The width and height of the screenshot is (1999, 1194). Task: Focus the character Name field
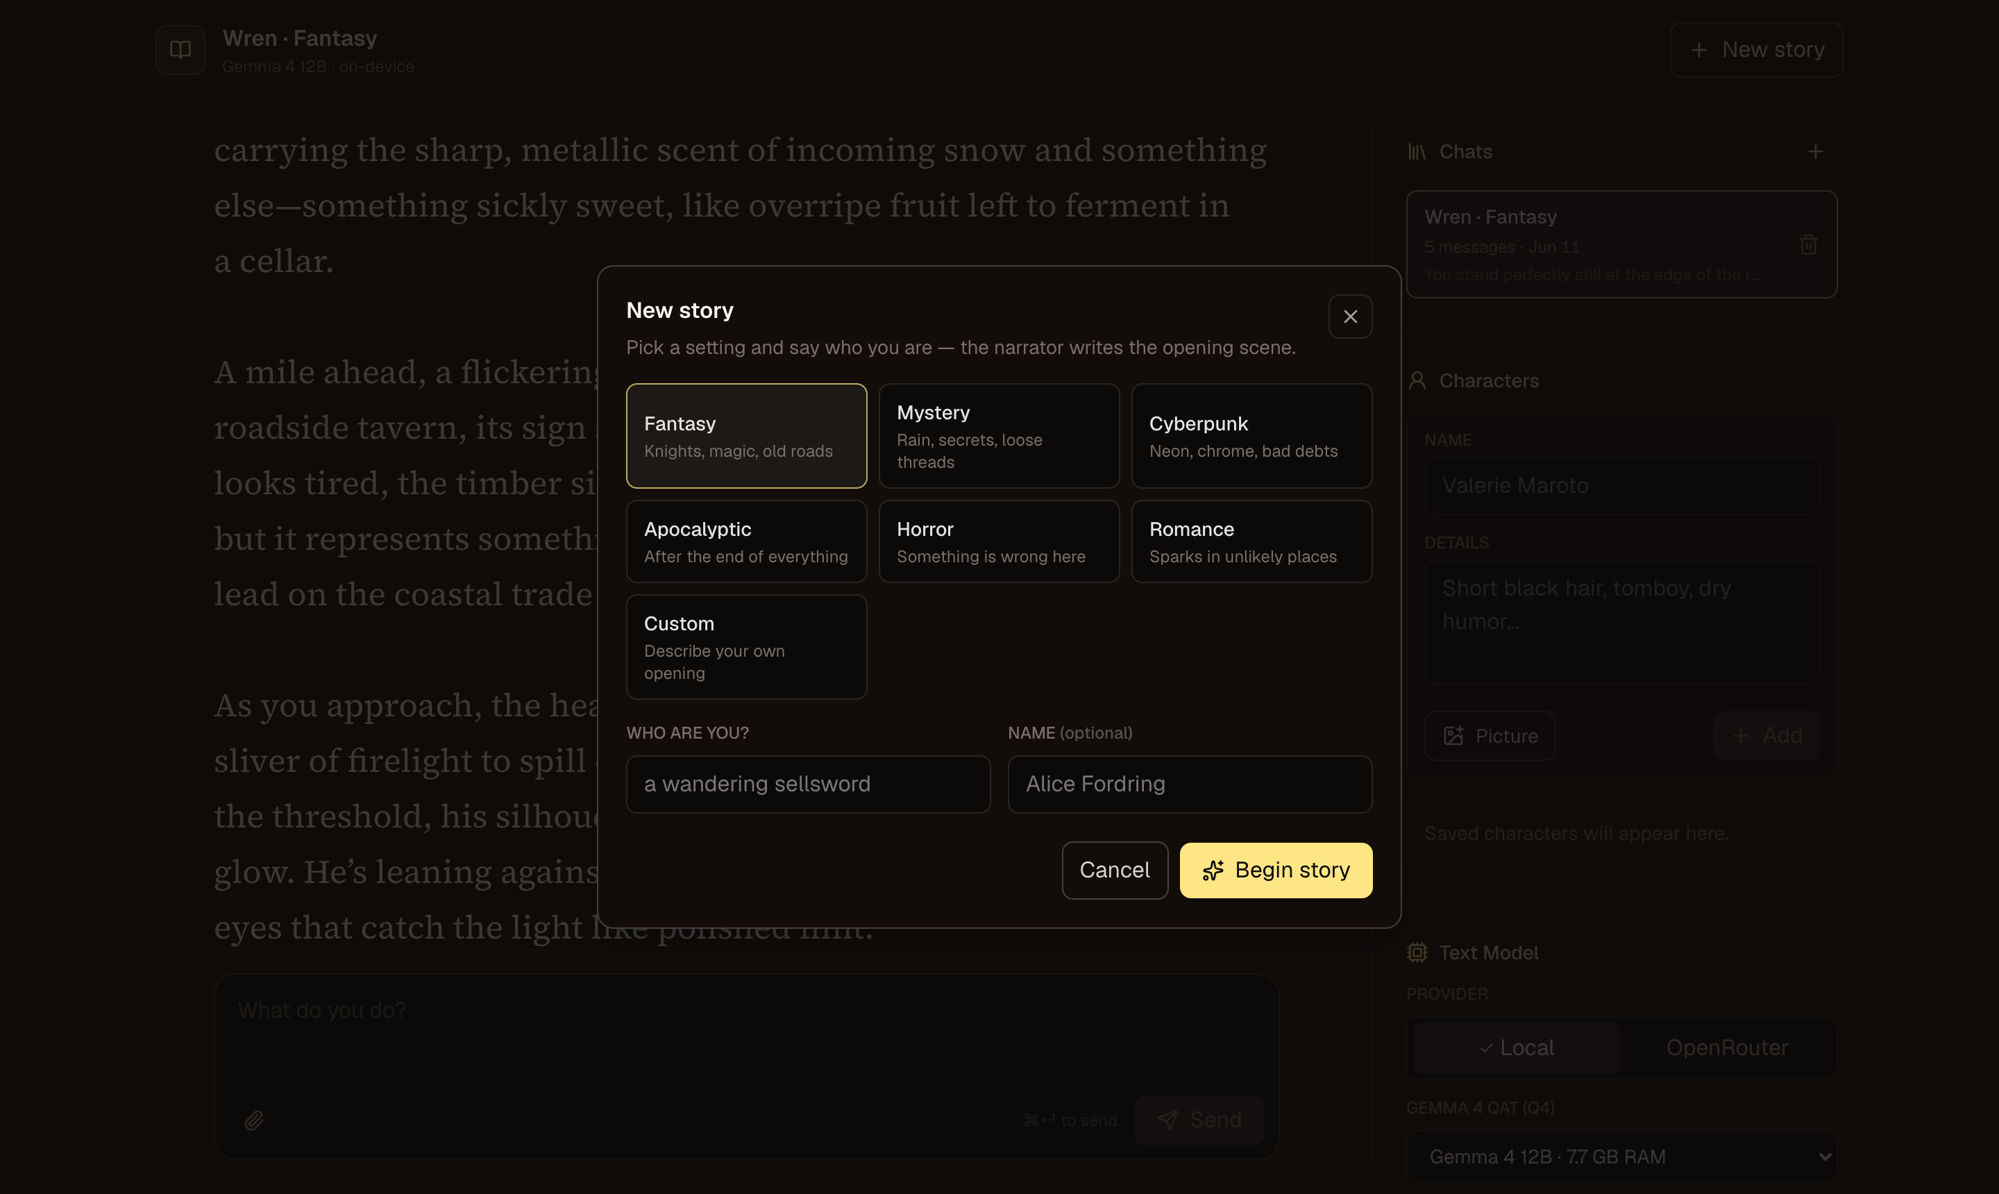tap(1621, 486)
